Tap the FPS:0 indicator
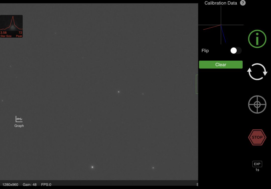The width and height of the screenshot is (271, 189). click(x=46, y=184)
